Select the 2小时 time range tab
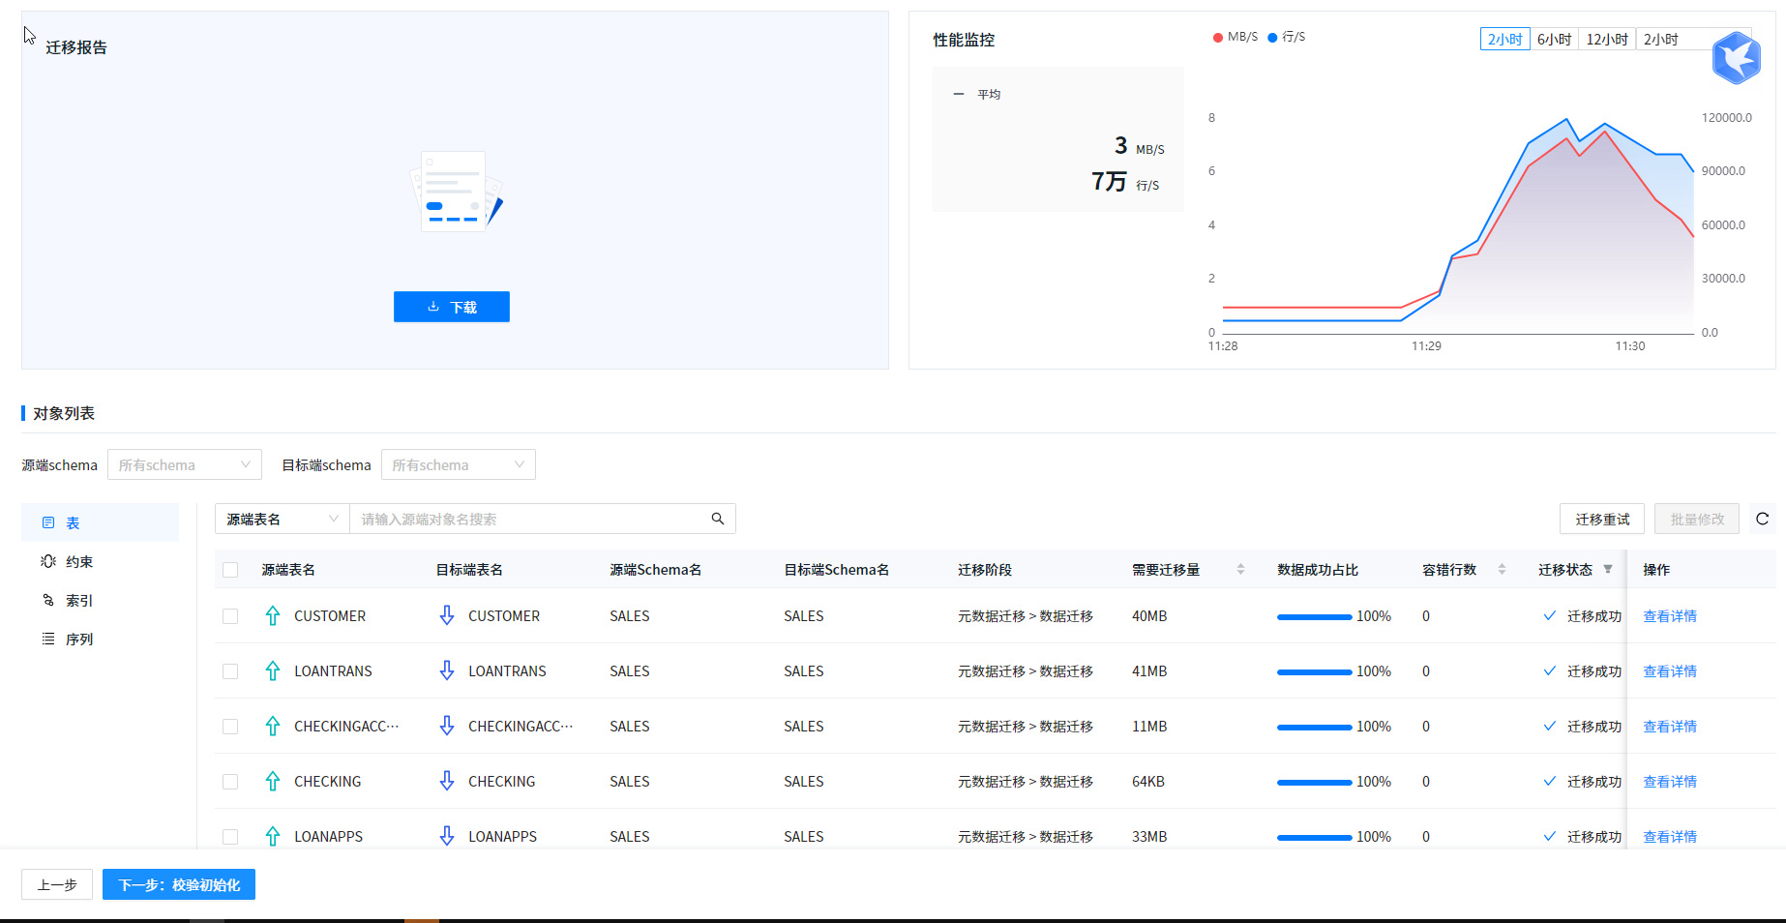The image size is (1786, 923). point(1504,39)
